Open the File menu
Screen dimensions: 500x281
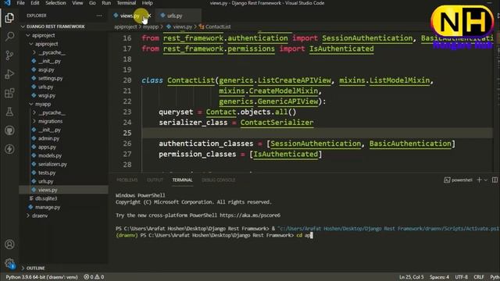(x=21, y=3)
